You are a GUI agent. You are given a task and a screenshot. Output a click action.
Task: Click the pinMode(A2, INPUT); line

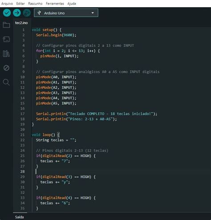click(x=56, y=88)
